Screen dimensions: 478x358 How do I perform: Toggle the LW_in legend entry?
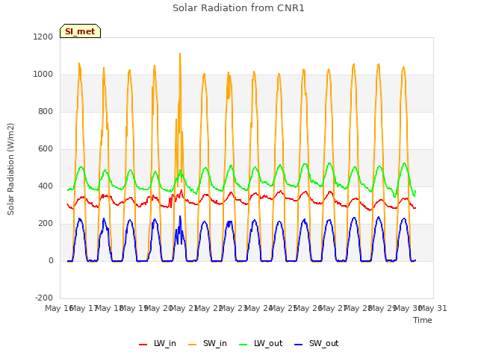(x=158, y=343)
